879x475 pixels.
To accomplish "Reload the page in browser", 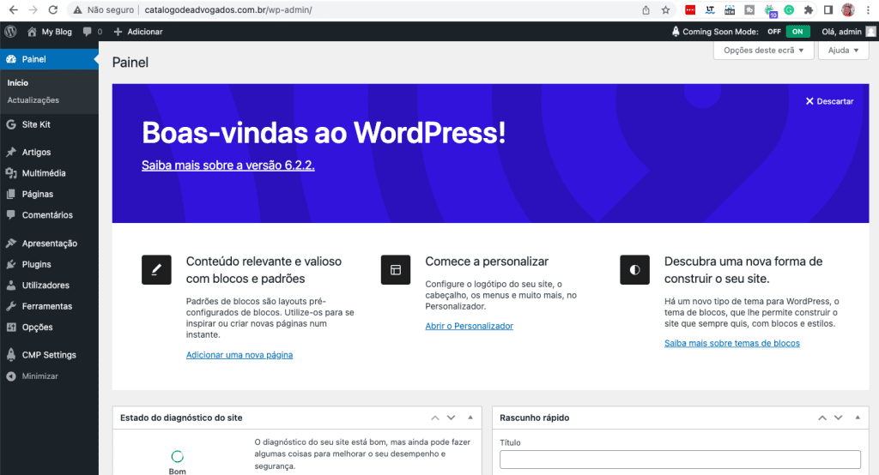I will [x=52, y=9].
